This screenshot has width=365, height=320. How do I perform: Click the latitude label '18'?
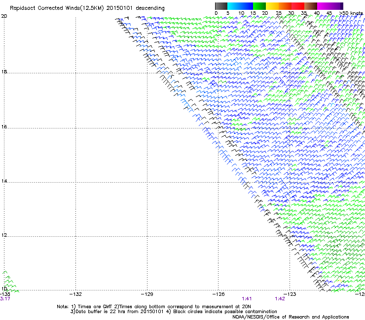click(x=4, y=71)
